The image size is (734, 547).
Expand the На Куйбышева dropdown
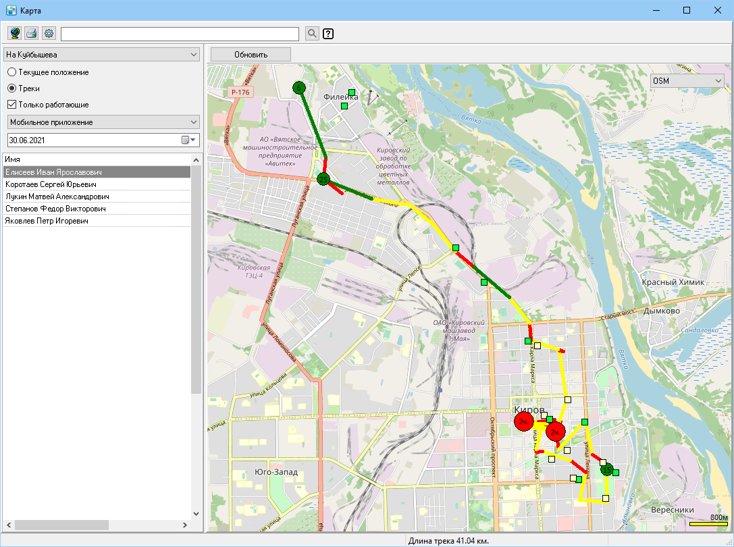[101, 54]
